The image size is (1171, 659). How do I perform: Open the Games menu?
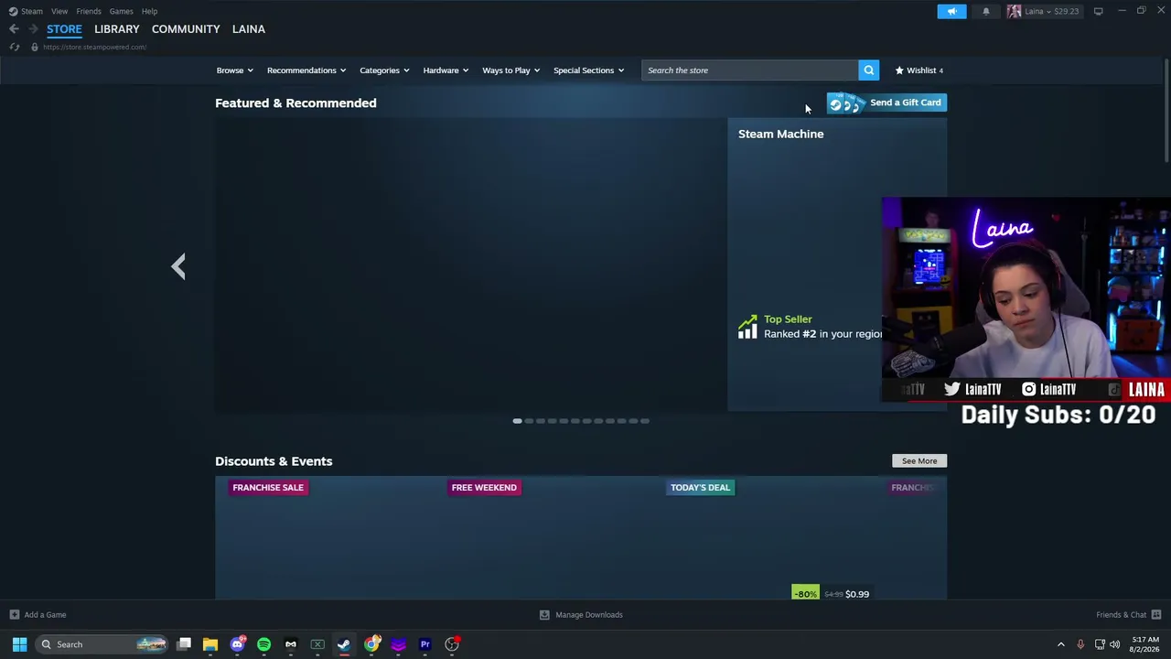tap(121, 11)
